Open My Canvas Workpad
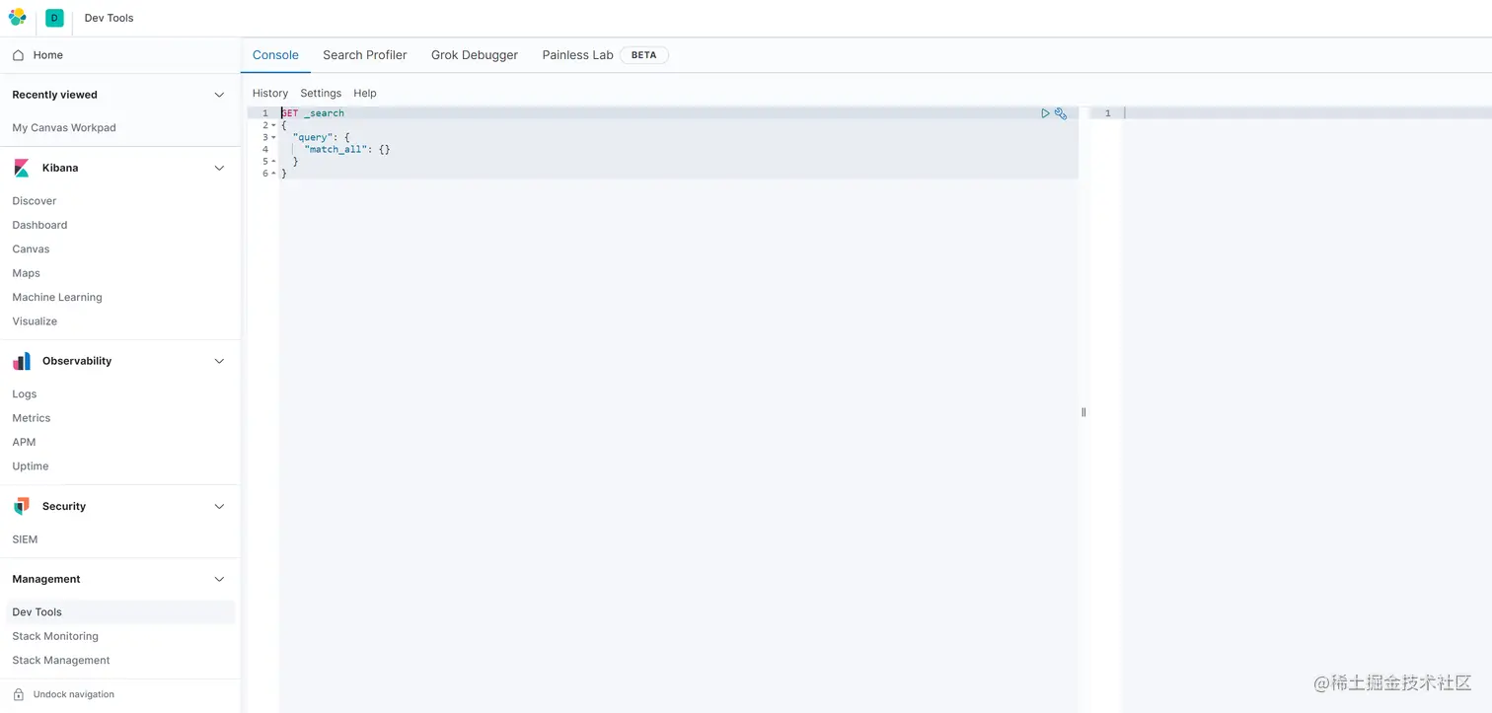 pyautogui.click(x=64, y=128)
